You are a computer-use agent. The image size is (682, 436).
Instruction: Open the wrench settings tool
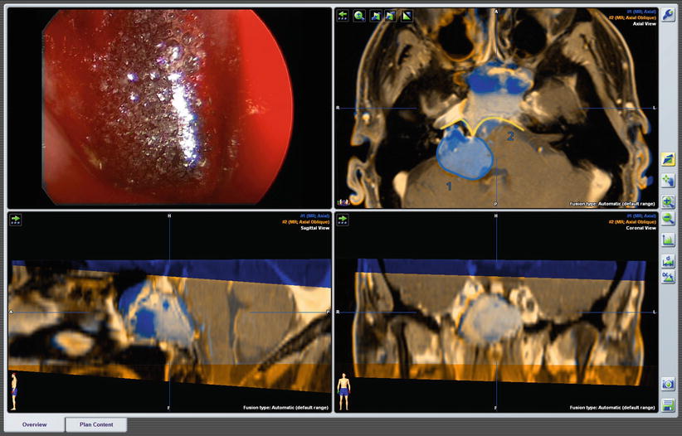click(669, 15)
